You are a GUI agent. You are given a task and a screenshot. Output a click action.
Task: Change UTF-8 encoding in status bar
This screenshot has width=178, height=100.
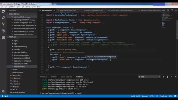152,96
